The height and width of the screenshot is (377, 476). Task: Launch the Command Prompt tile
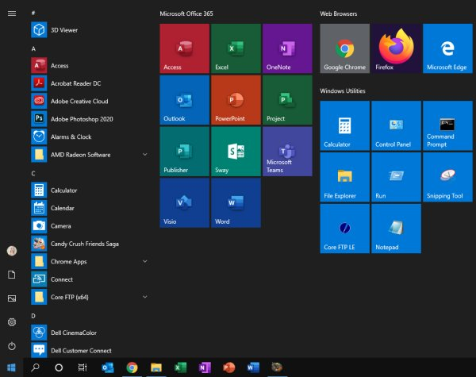click(x=447, y=125)
